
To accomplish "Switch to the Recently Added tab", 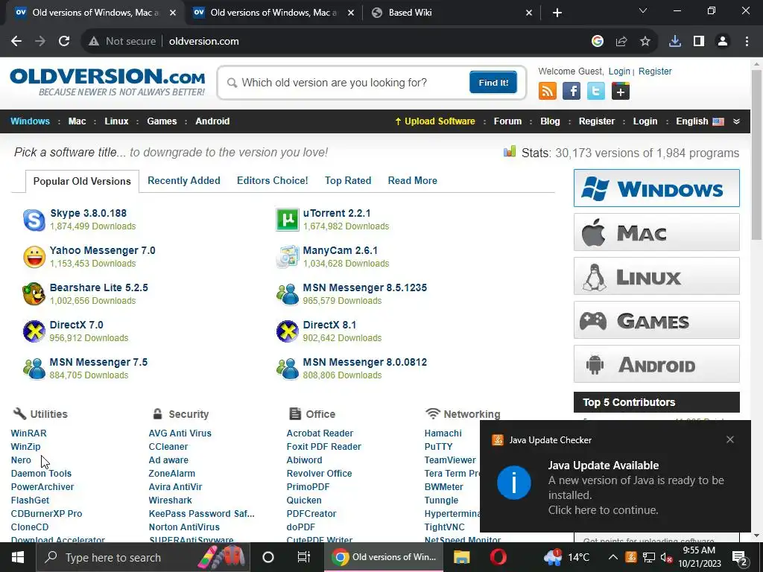I will click(x=184, y=180).
